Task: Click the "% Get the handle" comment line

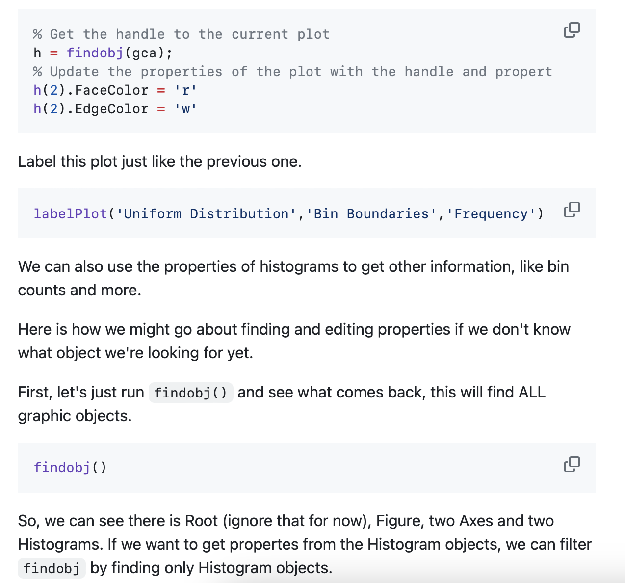Action: click(182, 34)
